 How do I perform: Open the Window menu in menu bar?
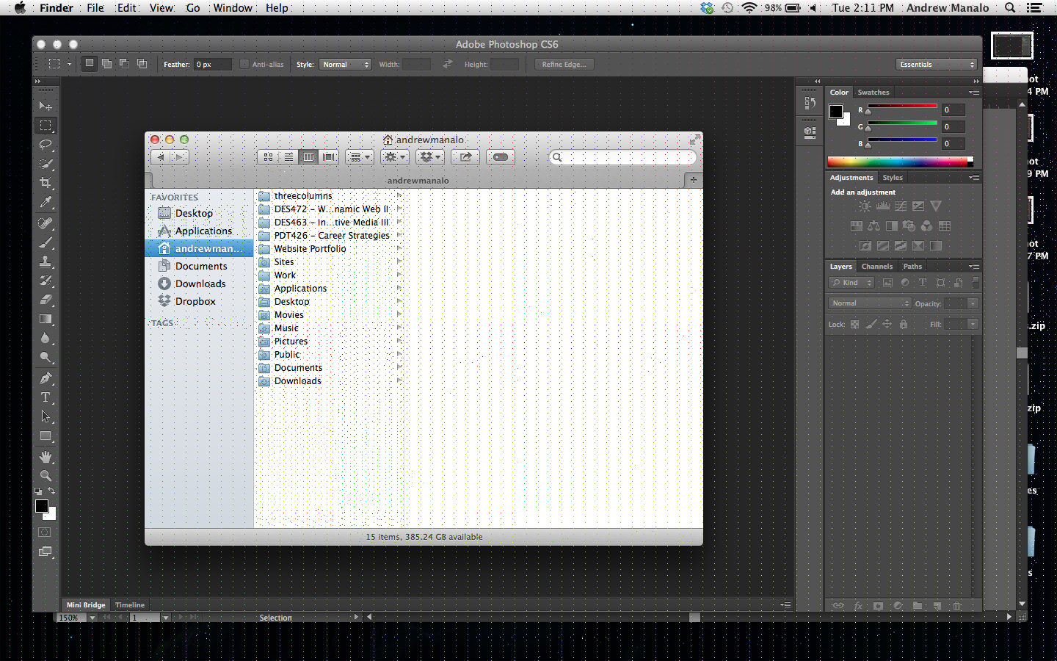(233, 8)
